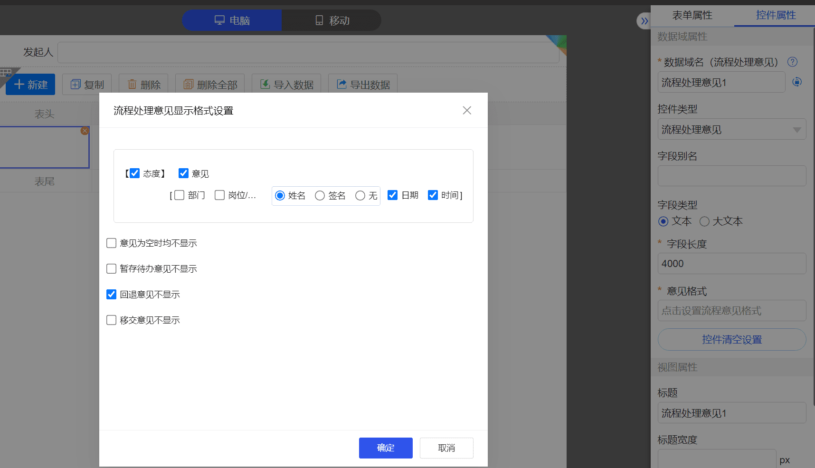The height and width of the screenshot is (468, 815).
Task: Select the 签名 radio option
Action: [320, 195]
